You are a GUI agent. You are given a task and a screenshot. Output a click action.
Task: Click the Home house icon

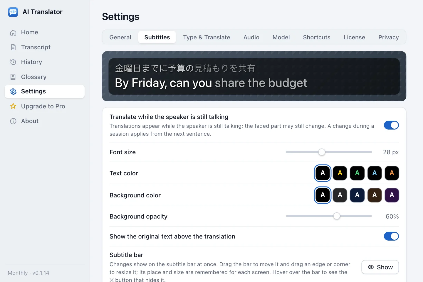13,33
